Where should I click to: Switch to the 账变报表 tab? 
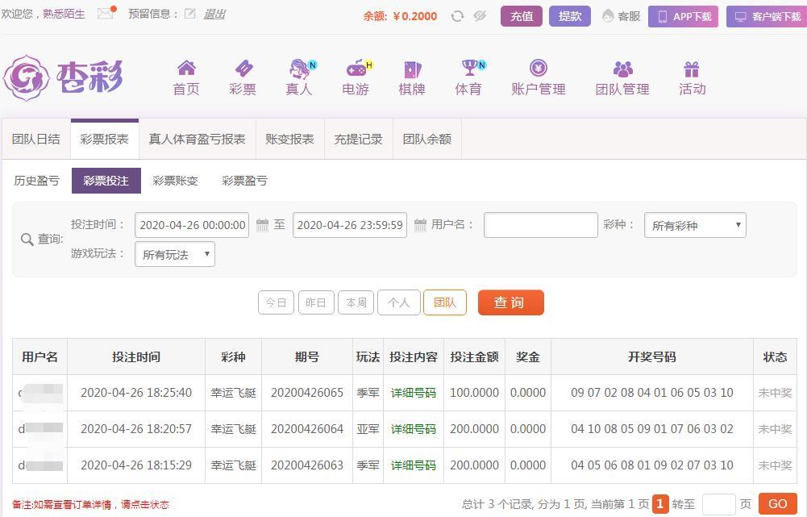[289, 139]
